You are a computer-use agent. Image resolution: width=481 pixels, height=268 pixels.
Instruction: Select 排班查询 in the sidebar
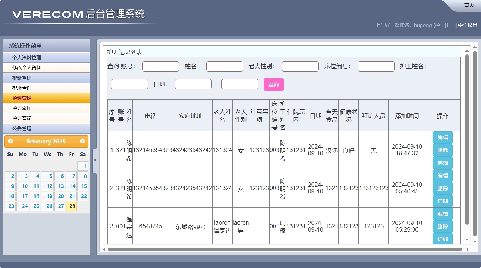coord(46,88)
